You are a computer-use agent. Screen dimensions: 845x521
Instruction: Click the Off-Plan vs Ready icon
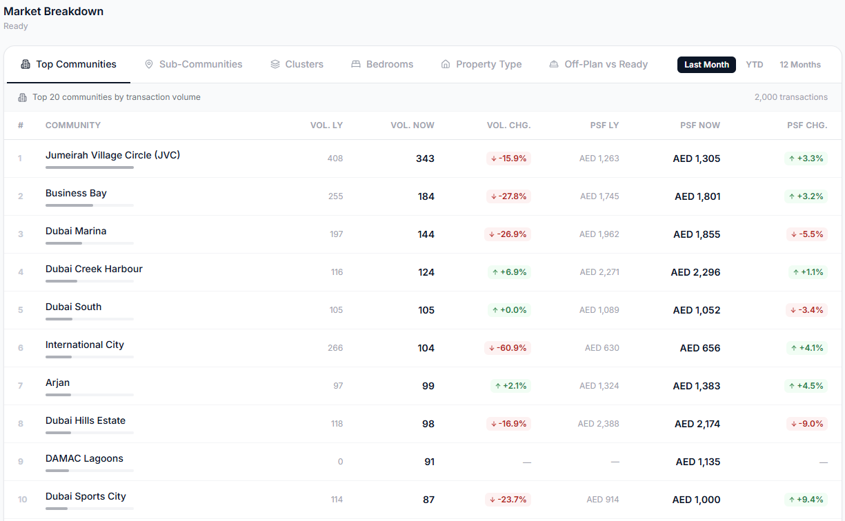[x=554, y=64]
